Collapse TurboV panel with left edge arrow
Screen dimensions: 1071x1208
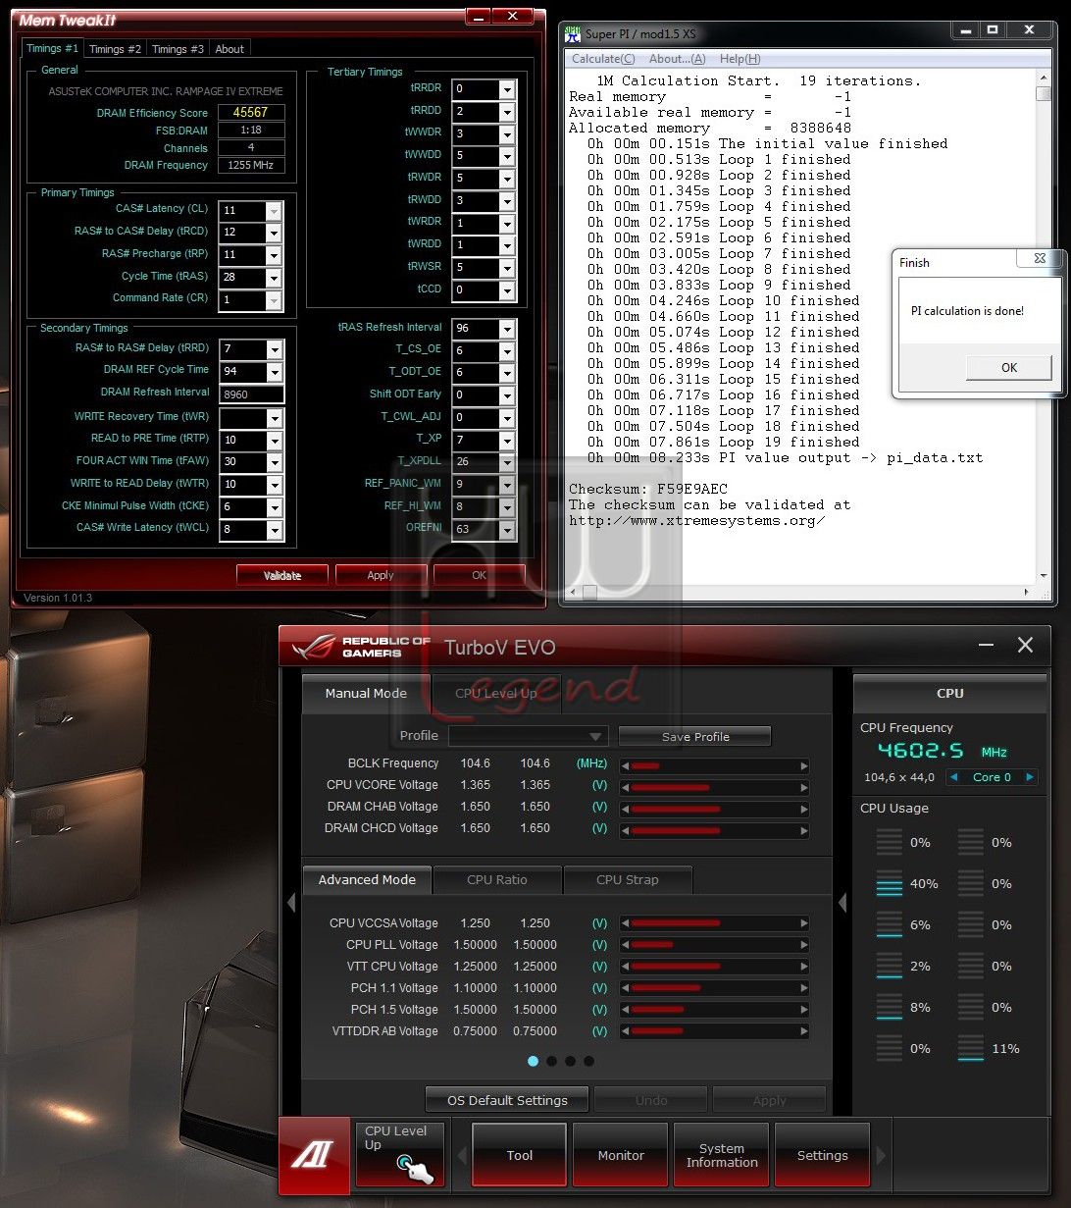tap(290, 903)
